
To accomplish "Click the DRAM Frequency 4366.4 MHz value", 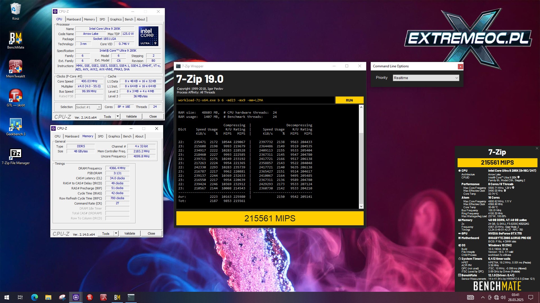I will point(117,168).
